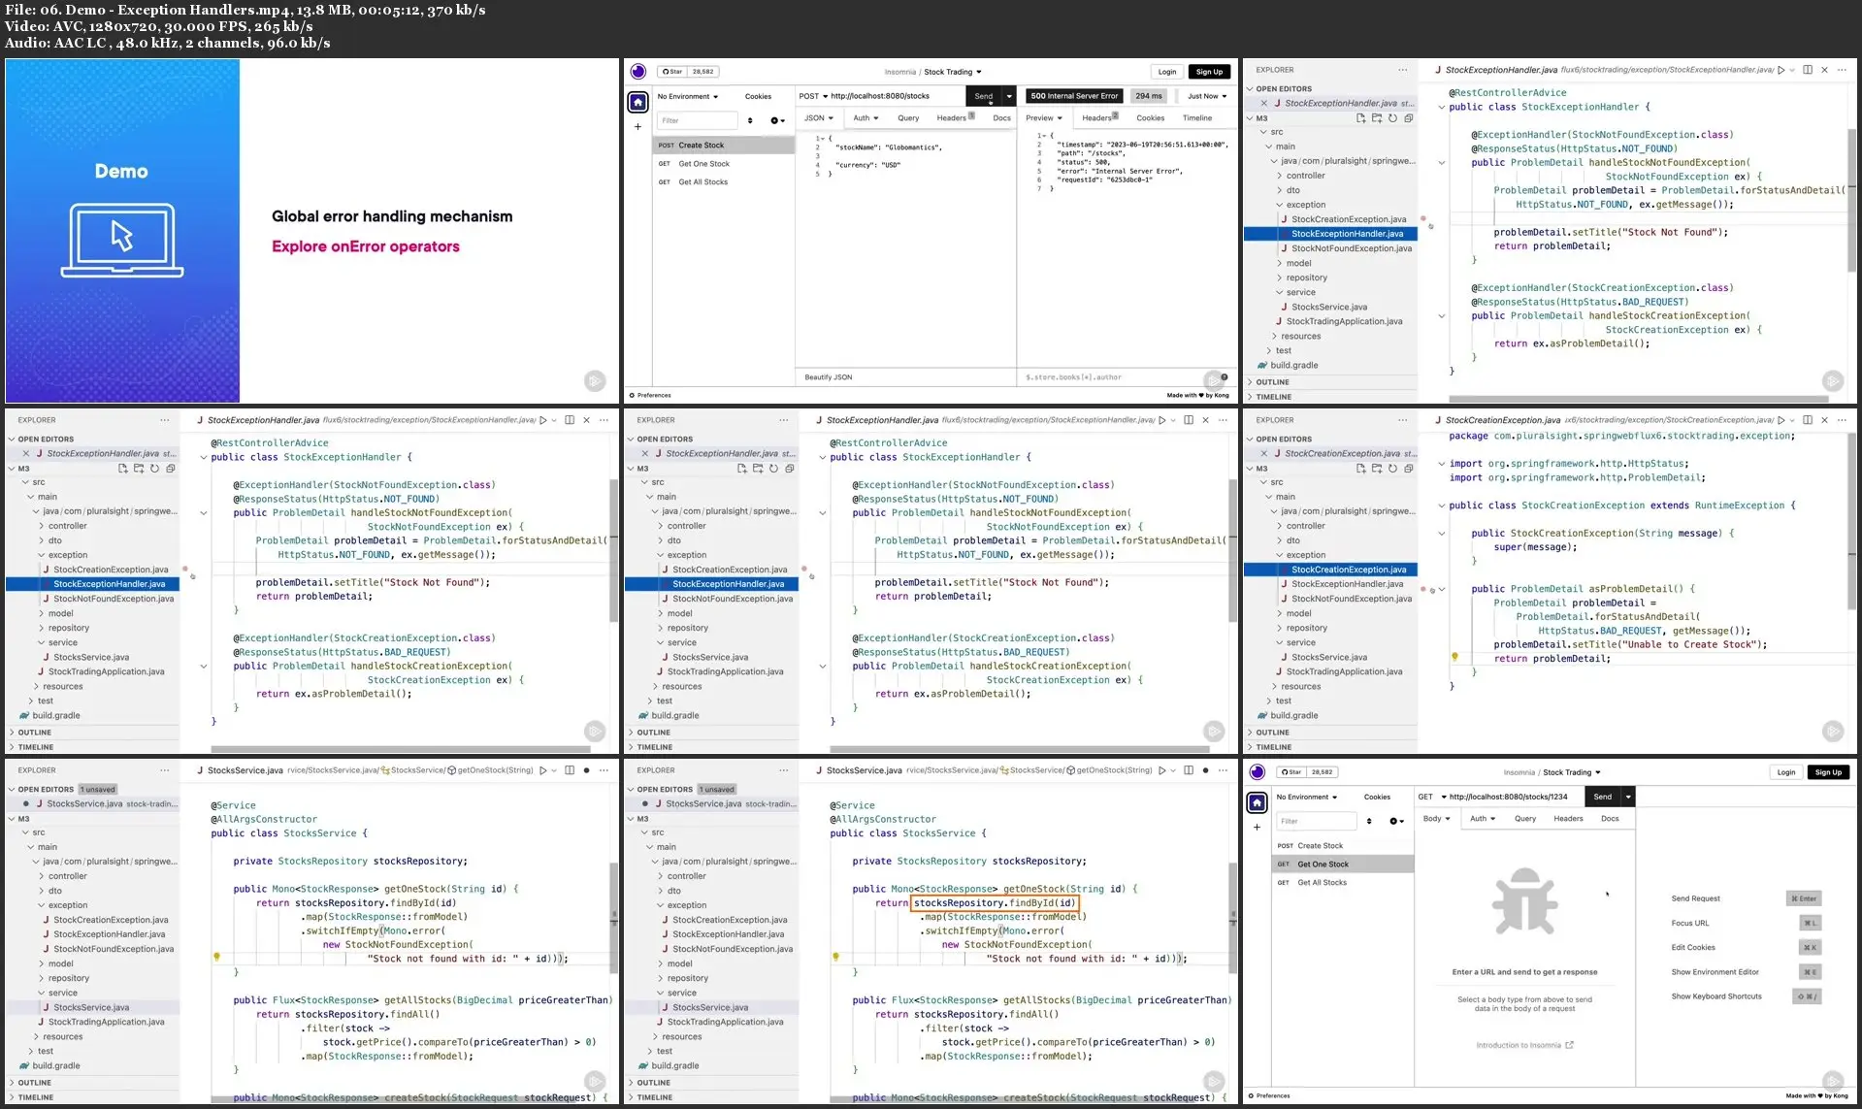Screen dimensions: 1862x1109
Task: Open Docs tab in GET request frame
Action: coord(1610,819)
